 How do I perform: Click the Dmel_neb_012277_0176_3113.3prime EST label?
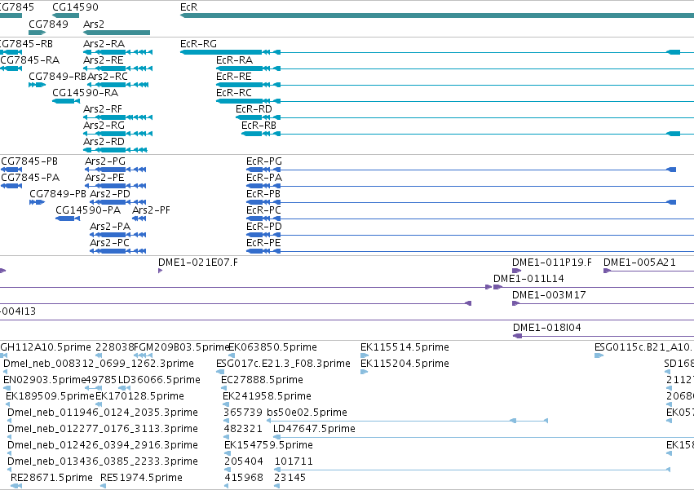[x=103, y=430]
